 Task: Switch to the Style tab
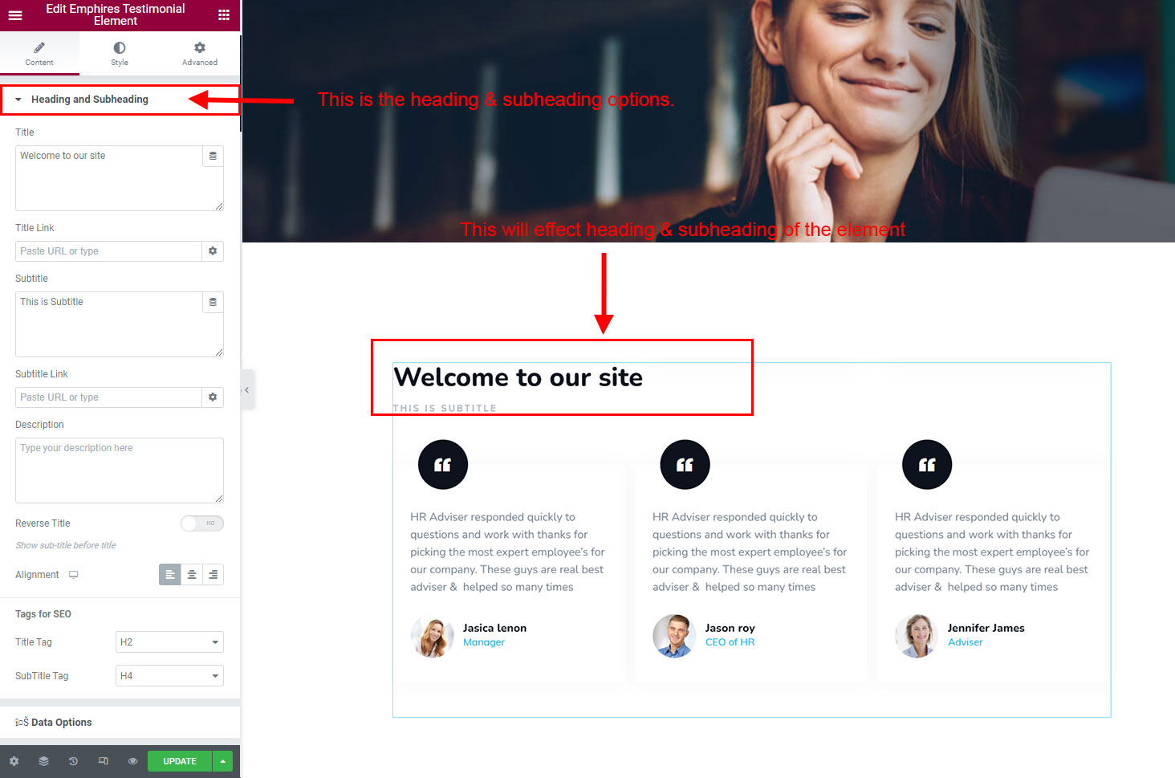120,54
